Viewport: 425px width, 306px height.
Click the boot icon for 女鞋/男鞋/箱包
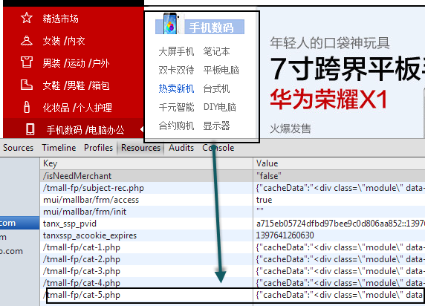27,85
